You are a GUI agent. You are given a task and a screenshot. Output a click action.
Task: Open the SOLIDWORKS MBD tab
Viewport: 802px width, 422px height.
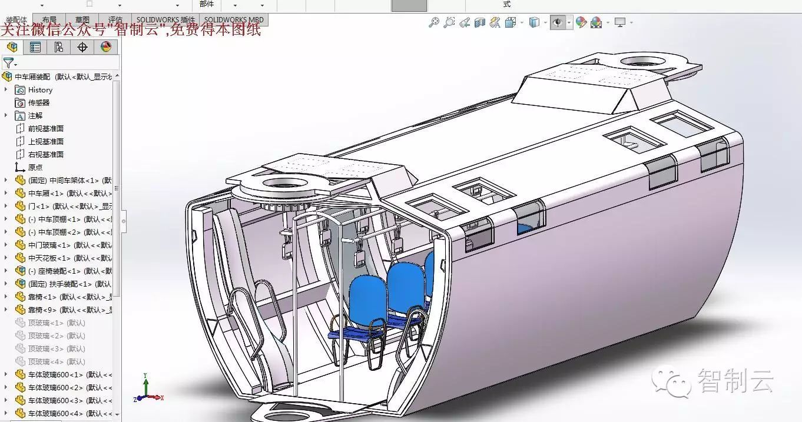coord(234,20)
